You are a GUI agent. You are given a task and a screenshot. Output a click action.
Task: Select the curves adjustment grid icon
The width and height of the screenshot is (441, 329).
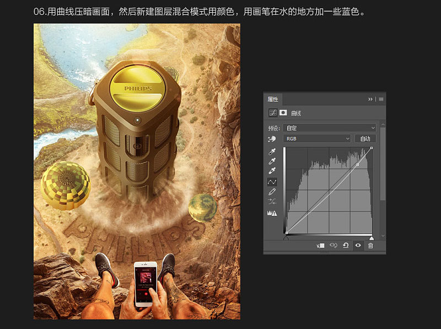tap(273, 113)
